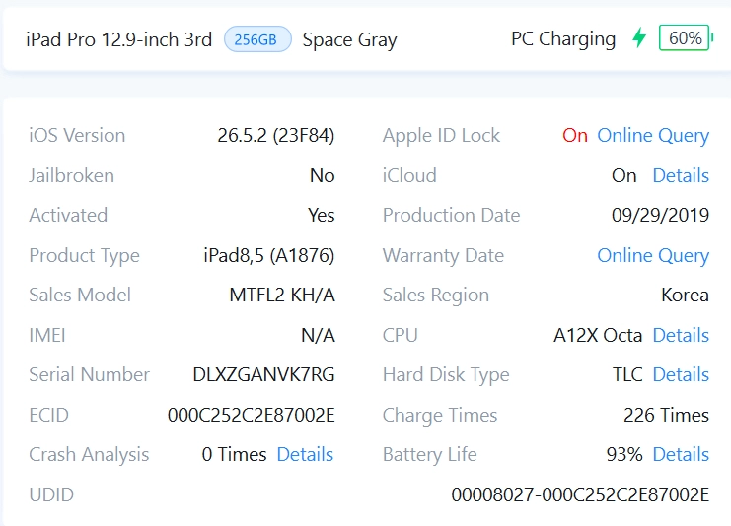731x526 pixels.
Task: View CPU Details for A12X Octa
Action: (x=680, y=335)
